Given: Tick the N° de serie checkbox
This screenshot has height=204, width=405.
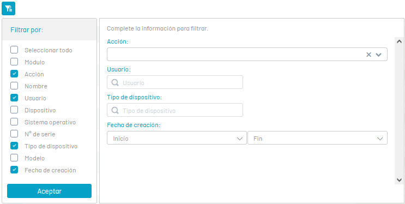Looking at the screenshot, I should [x=14, y=134].
